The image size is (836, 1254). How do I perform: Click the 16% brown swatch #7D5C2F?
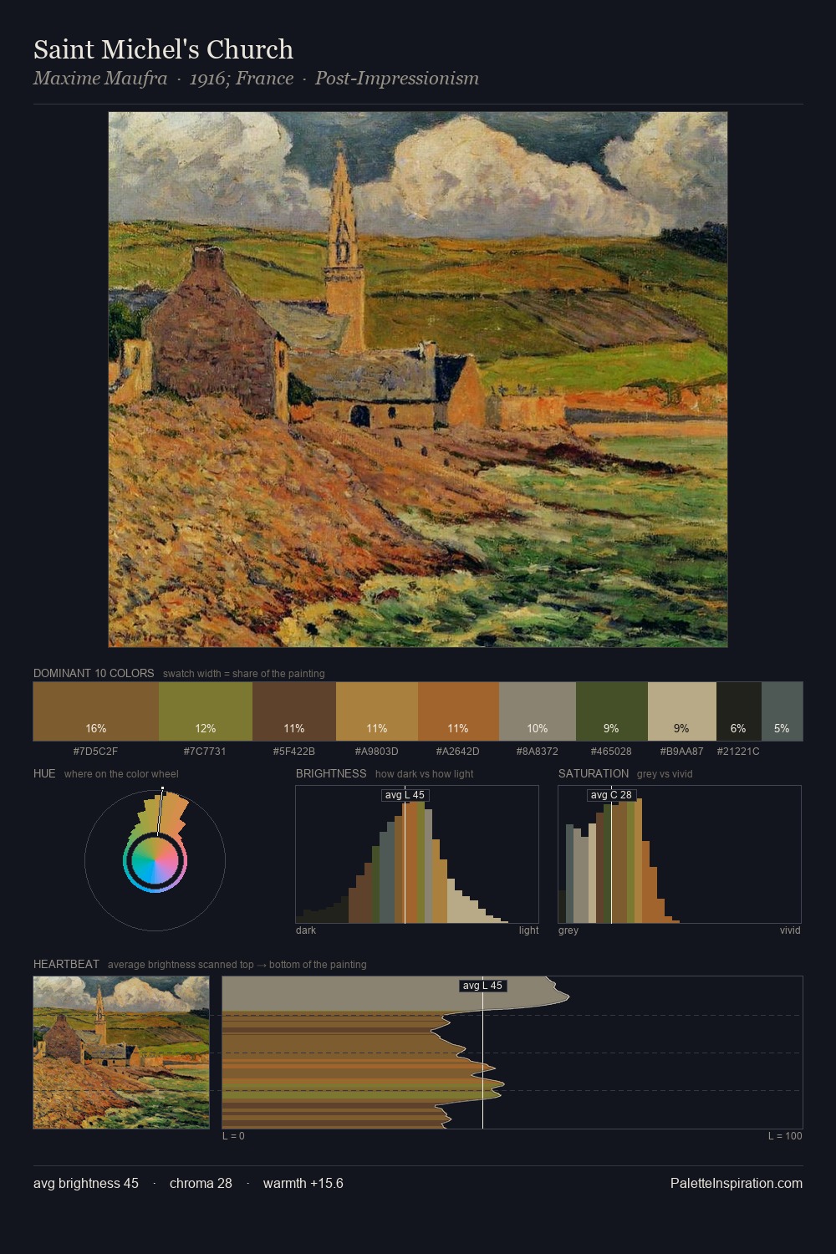95,711
